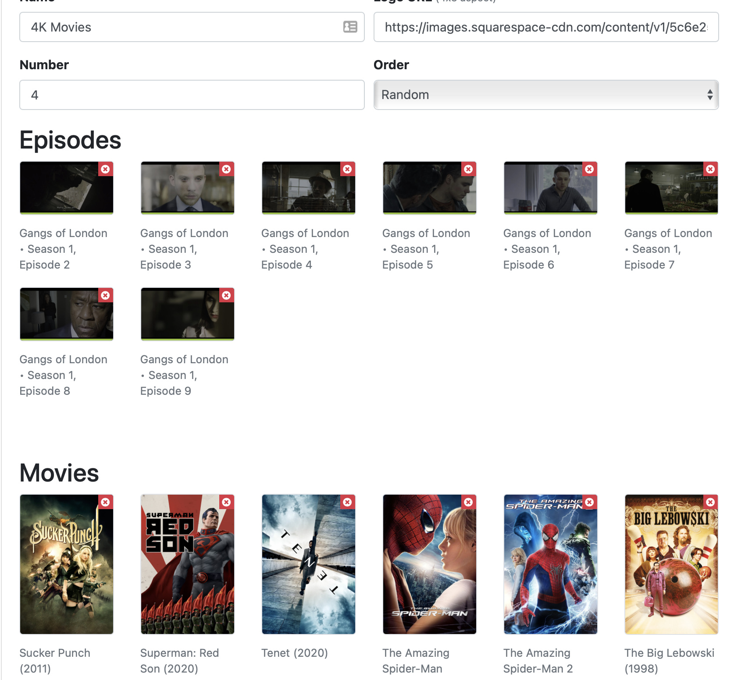Click the contact card icon in Name field
734x680 pixels.
point(350,27)
